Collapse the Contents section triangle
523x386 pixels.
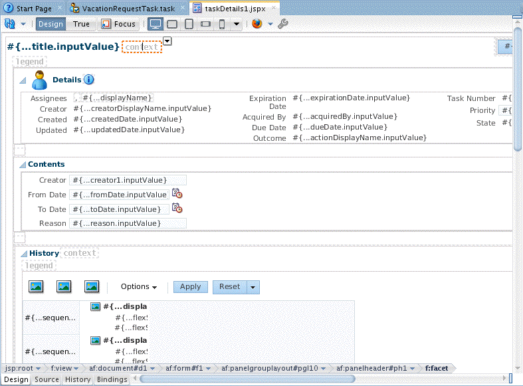coord(23,164)
